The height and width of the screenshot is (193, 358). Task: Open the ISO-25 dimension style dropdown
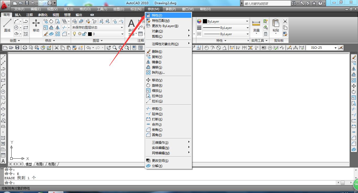[x=336, y=48]
